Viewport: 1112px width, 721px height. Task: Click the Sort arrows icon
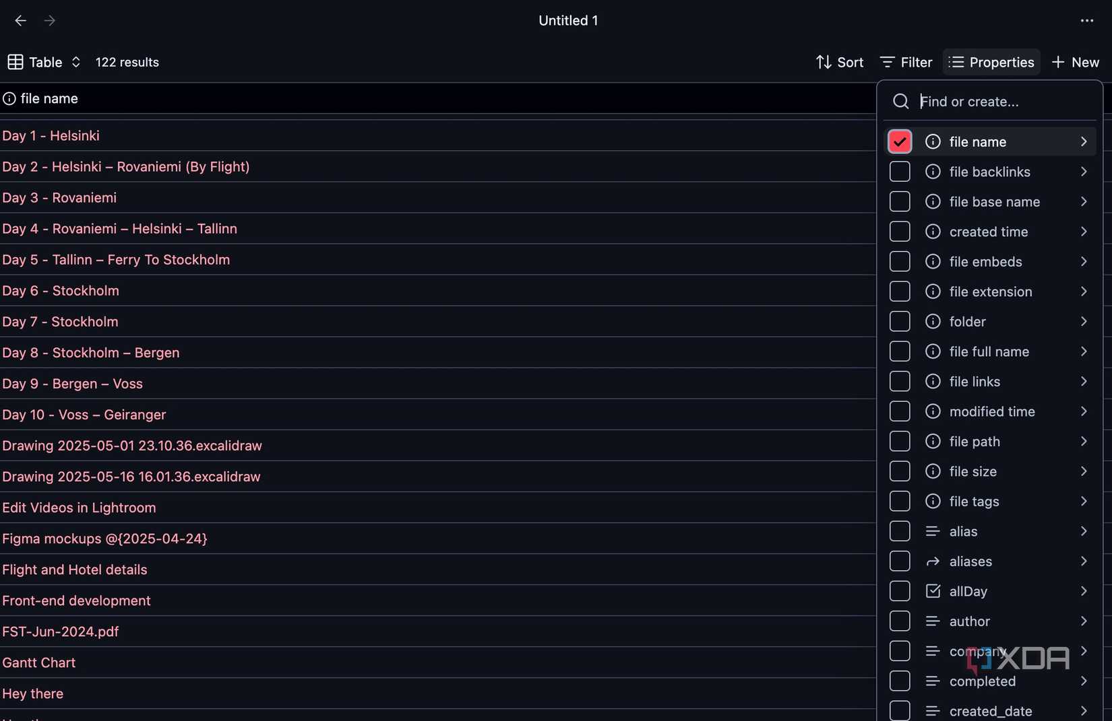(823, 62)
